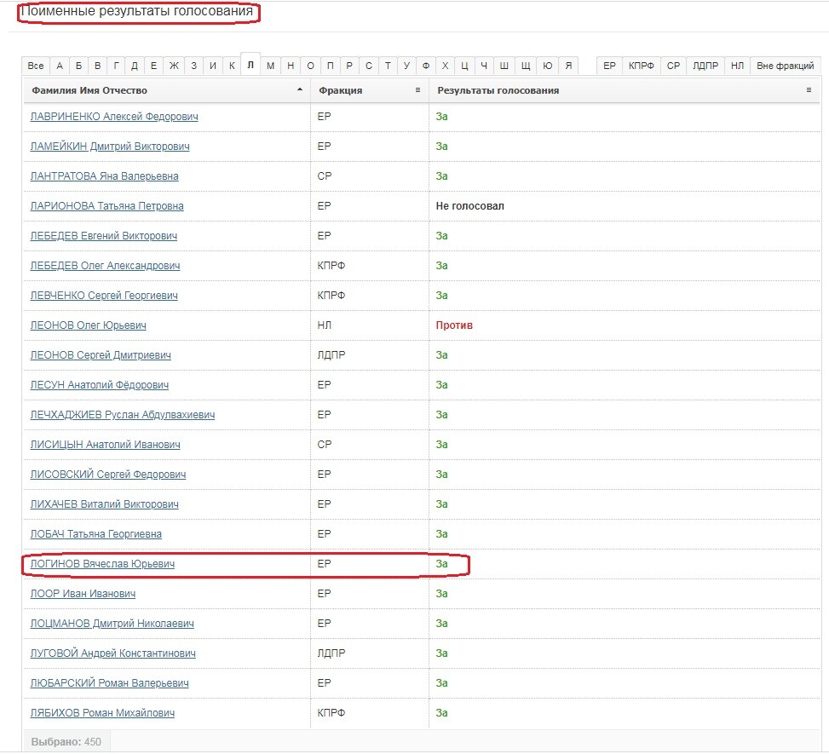Switch to letter Ч tab

[x=484, y=66]
